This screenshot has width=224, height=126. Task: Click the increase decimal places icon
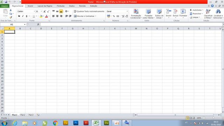(x=123, y=16)
